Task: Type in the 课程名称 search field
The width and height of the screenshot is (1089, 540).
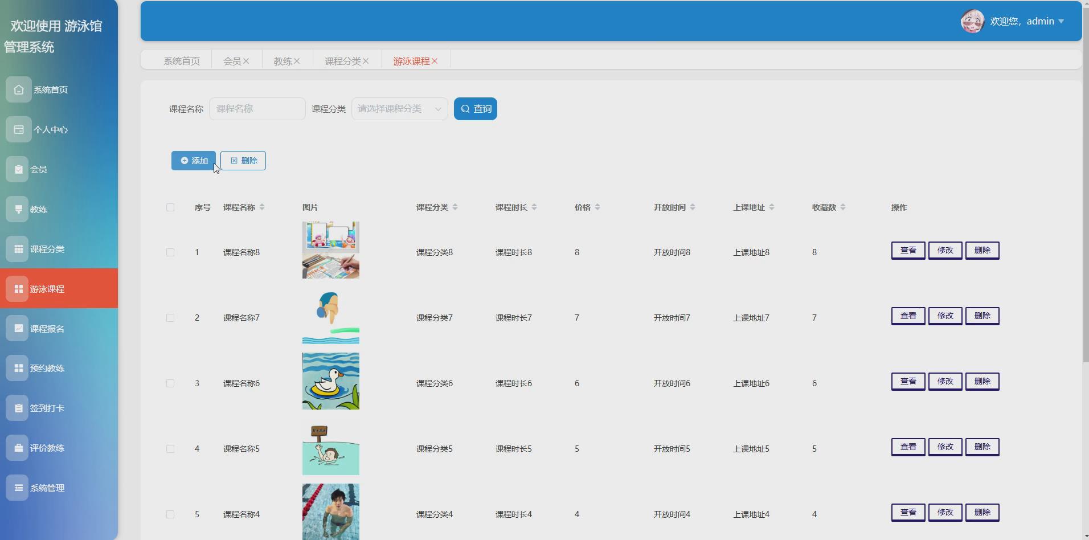Action: click(257, 108)
